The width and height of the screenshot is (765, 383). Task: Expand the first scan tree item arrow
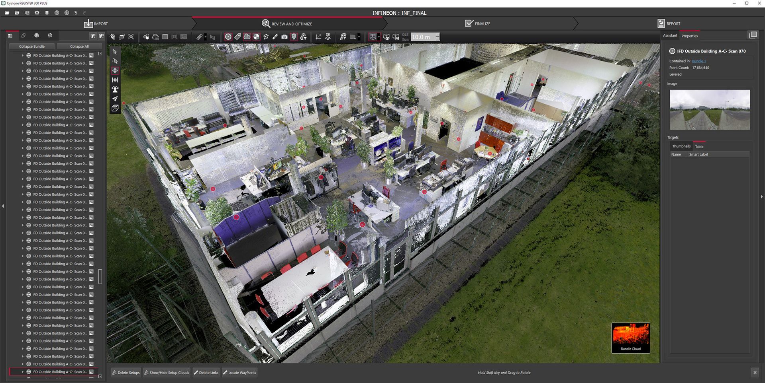pos(23,56)
